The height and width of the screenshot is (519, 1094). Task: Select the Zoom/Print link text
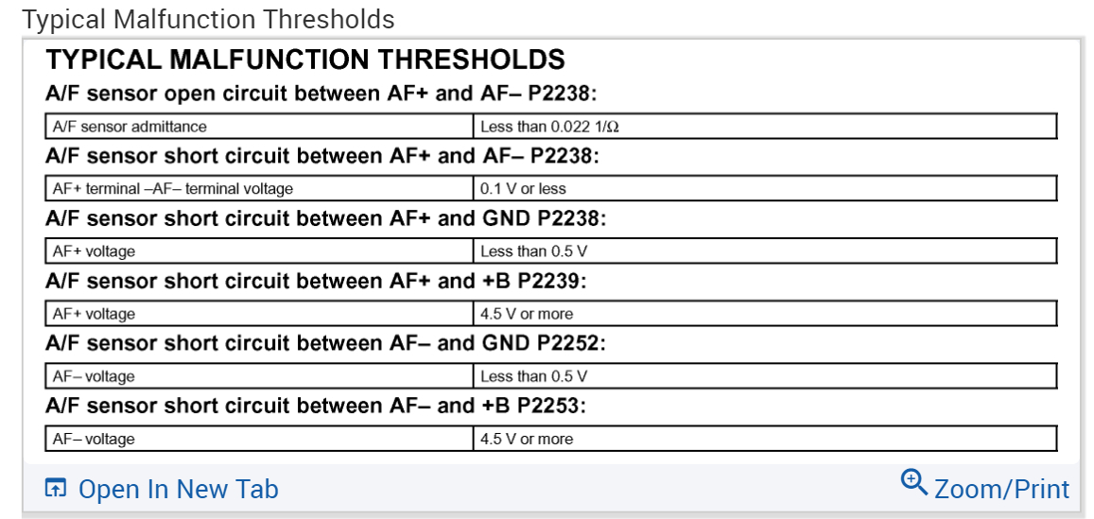1001,489
